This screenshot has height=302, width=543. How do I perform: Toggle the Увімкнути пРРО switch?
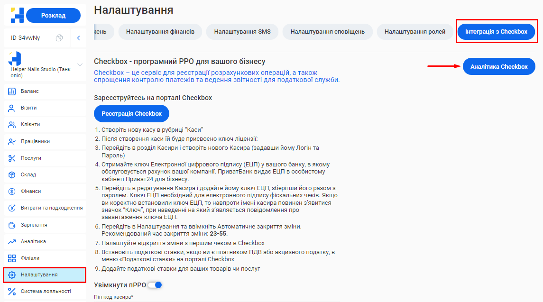point(155,285)
